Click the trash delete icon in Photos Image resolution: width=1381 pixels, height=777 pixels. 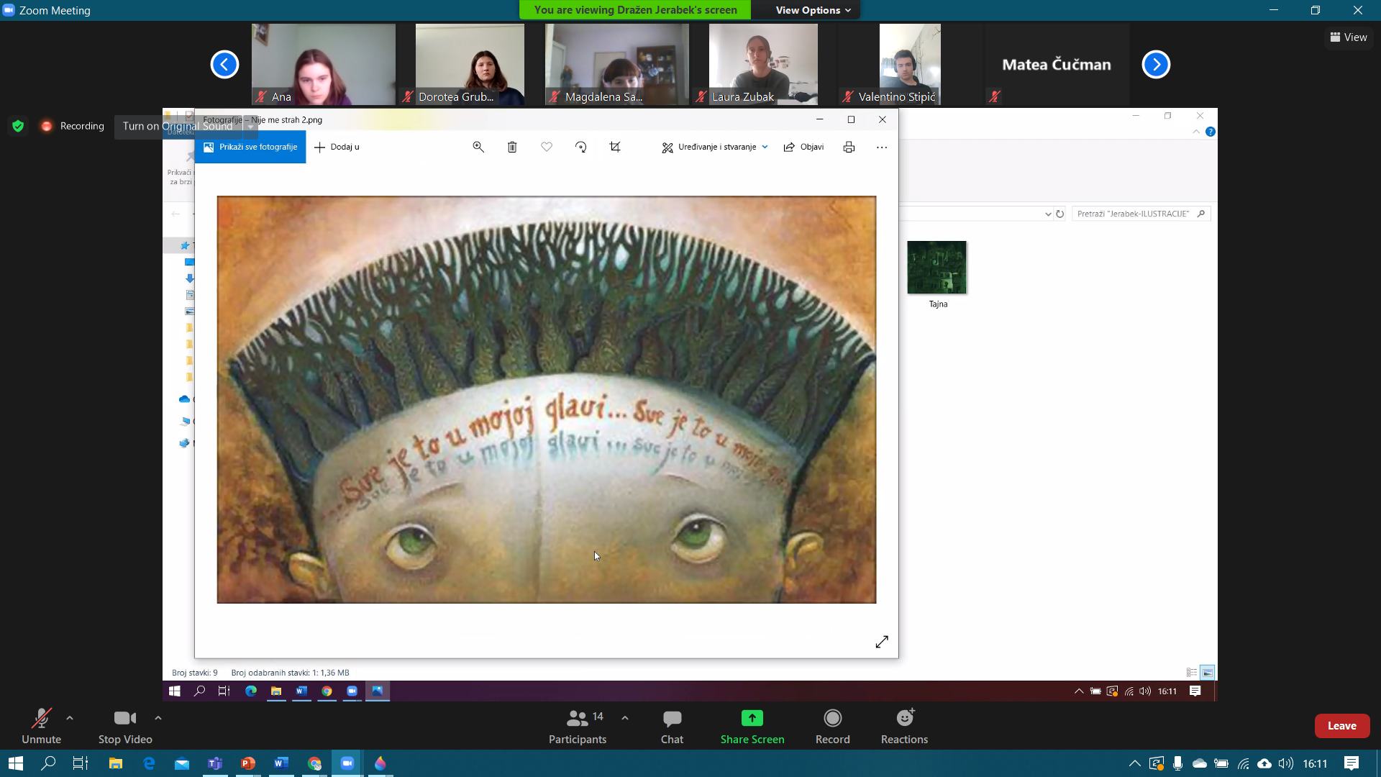pyautogui.click(x=512, y=147)
